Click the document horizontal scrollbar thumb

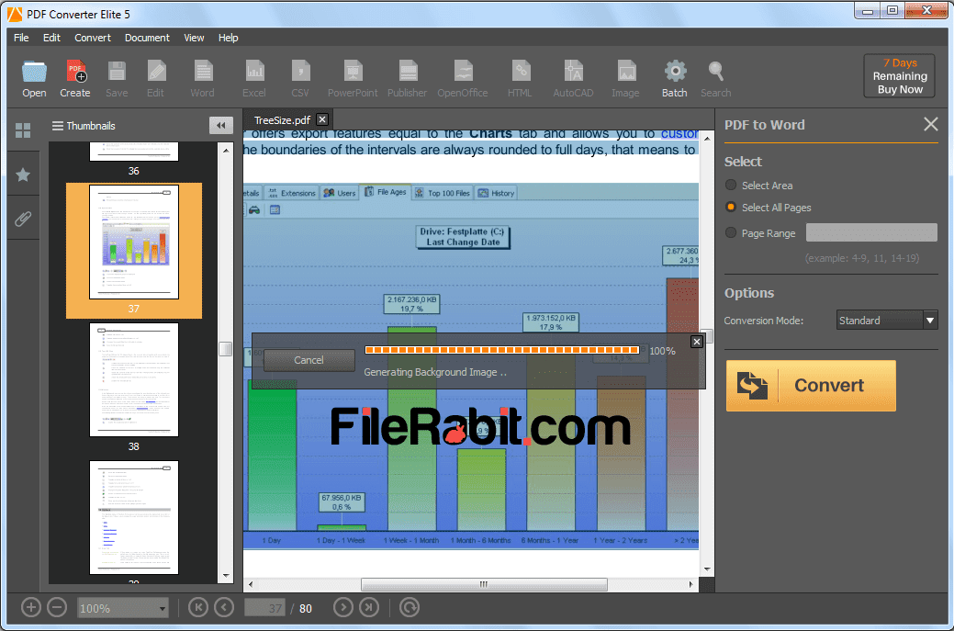coord(484,585)
